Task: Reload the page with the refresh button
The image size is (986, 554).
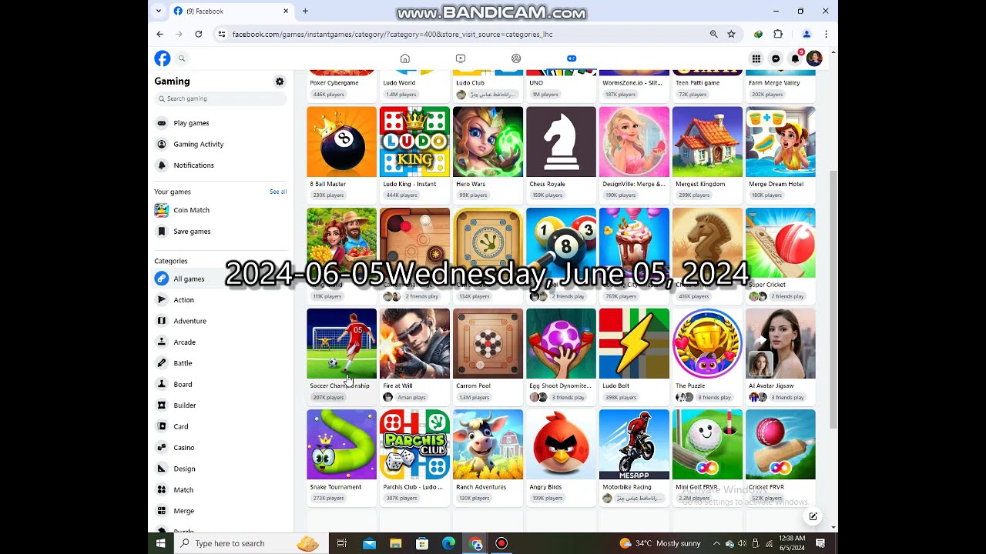Action: 199,34
